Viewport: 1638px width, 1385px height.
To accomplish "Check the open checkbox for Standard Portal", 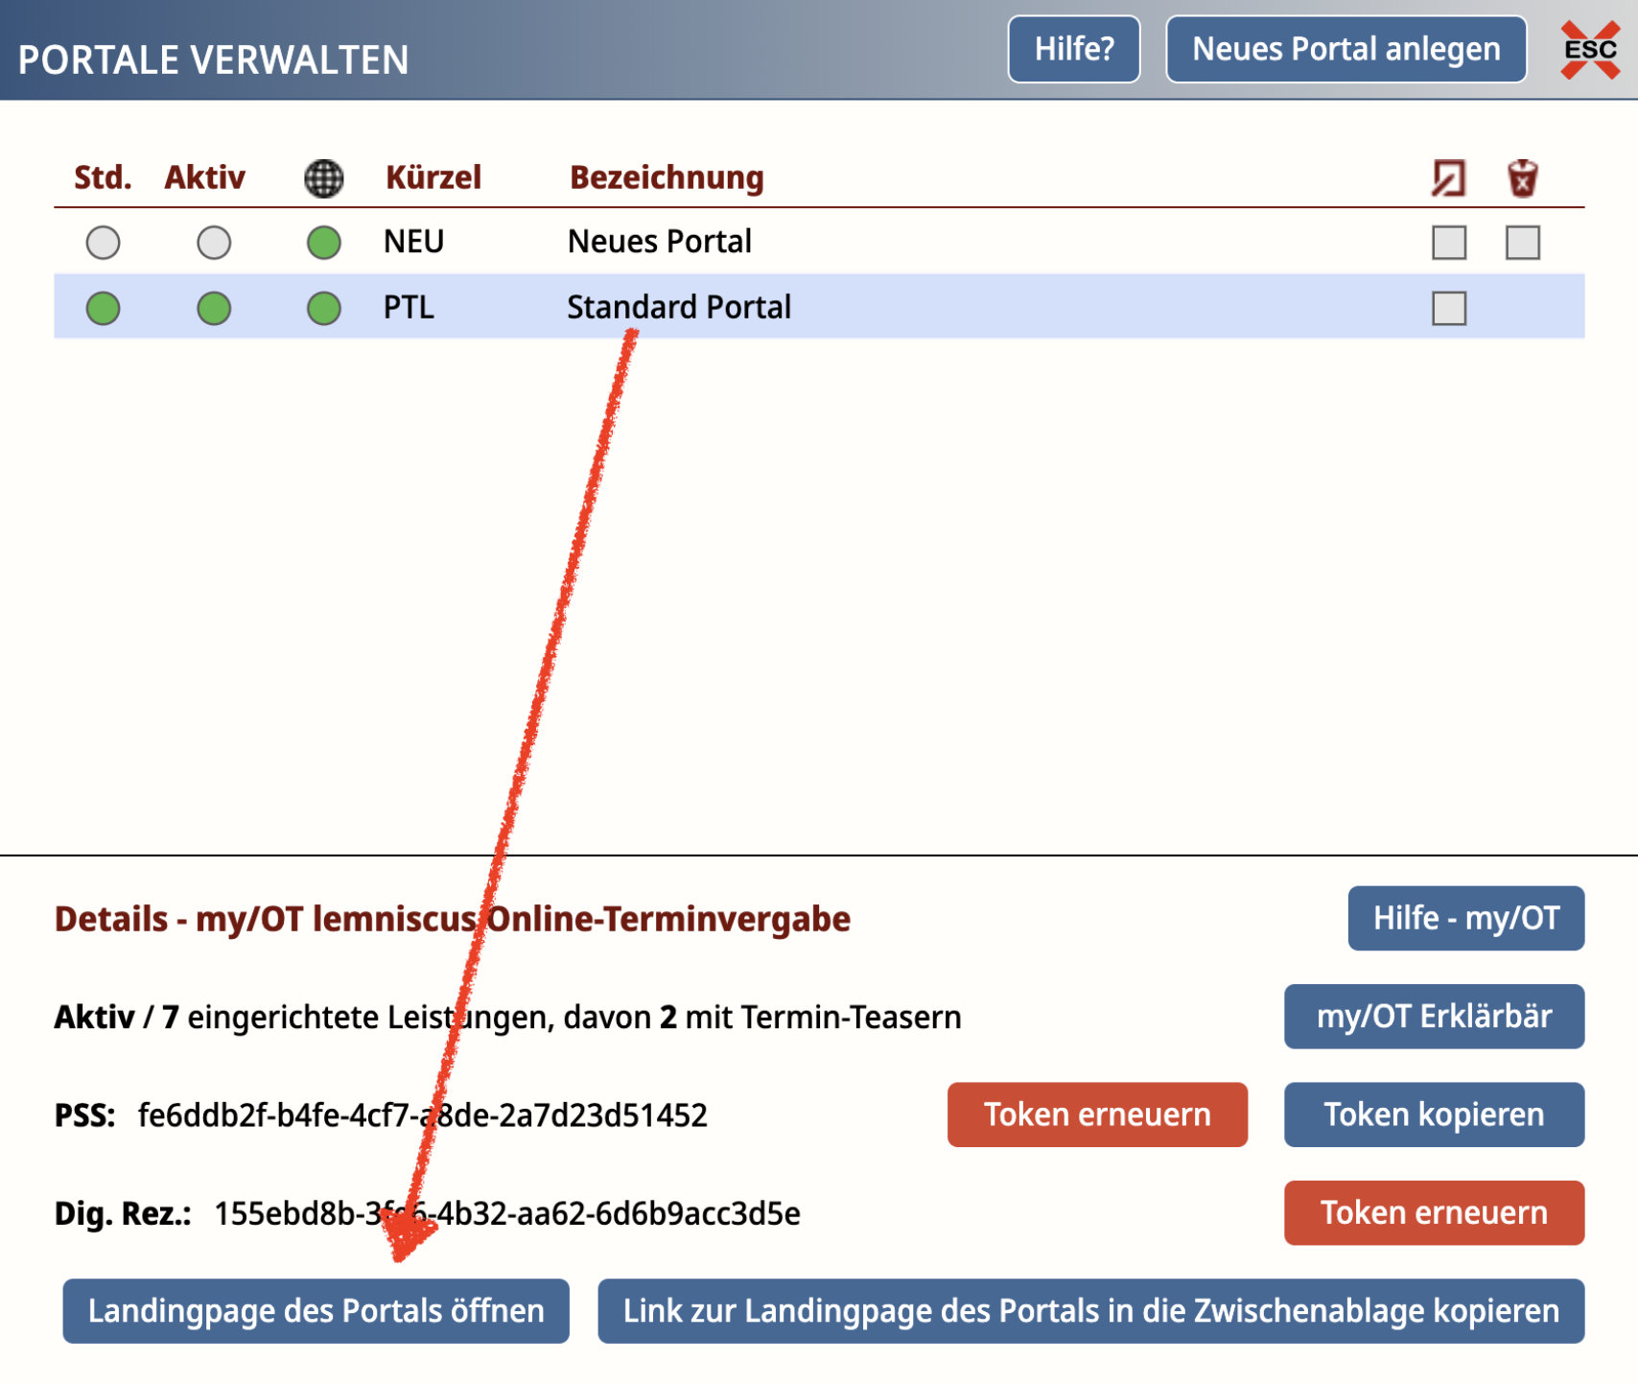I will coord(1448,309).
